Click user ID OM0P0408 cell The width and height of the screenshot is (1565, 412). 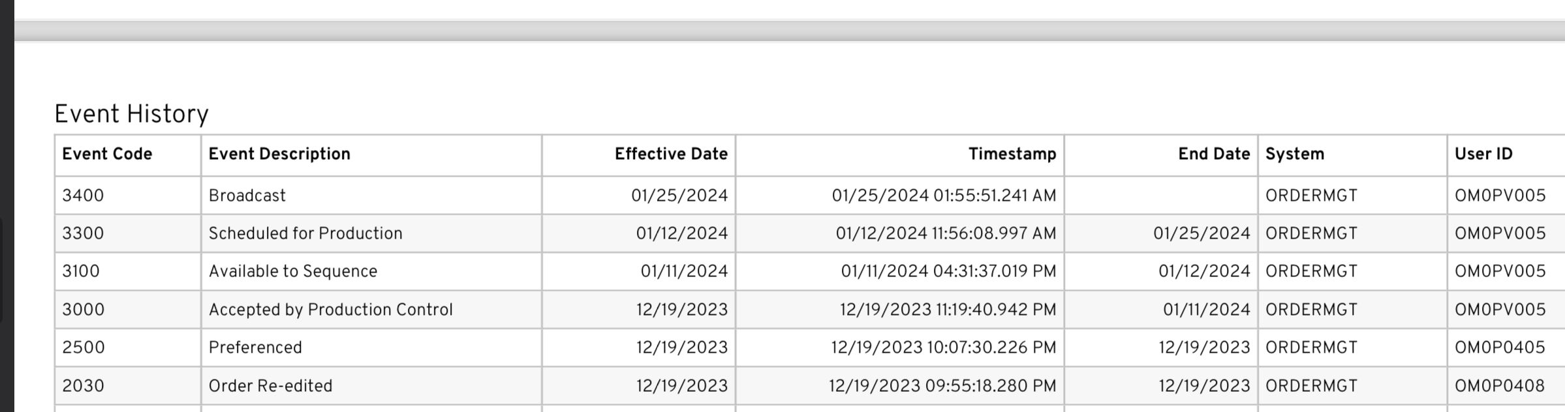[x=1500, y=386]
